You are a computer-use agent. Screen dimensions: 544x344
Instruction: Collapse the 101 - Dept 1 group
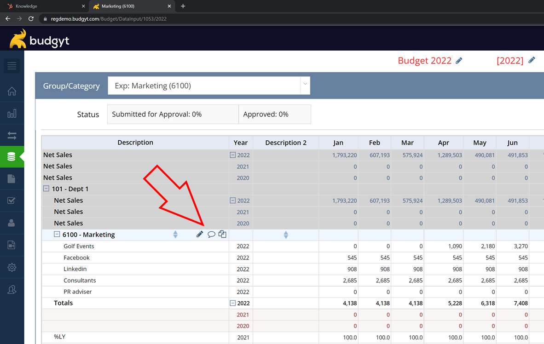[46, 189]
